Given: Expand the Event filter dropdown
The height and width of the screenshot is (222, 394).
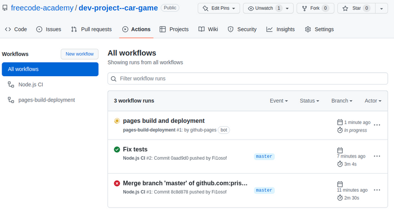Looking at the screenshot, I should tap(279, 100).
